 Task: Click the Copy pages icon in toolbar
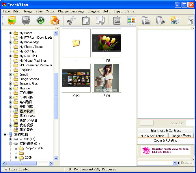tap(100, 20)
